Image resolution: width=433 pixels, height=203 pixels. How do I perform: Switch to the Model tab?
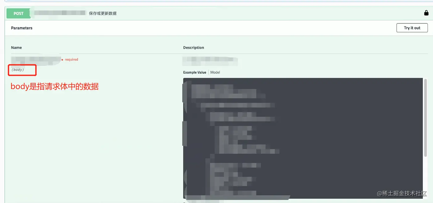pos(215,72)
